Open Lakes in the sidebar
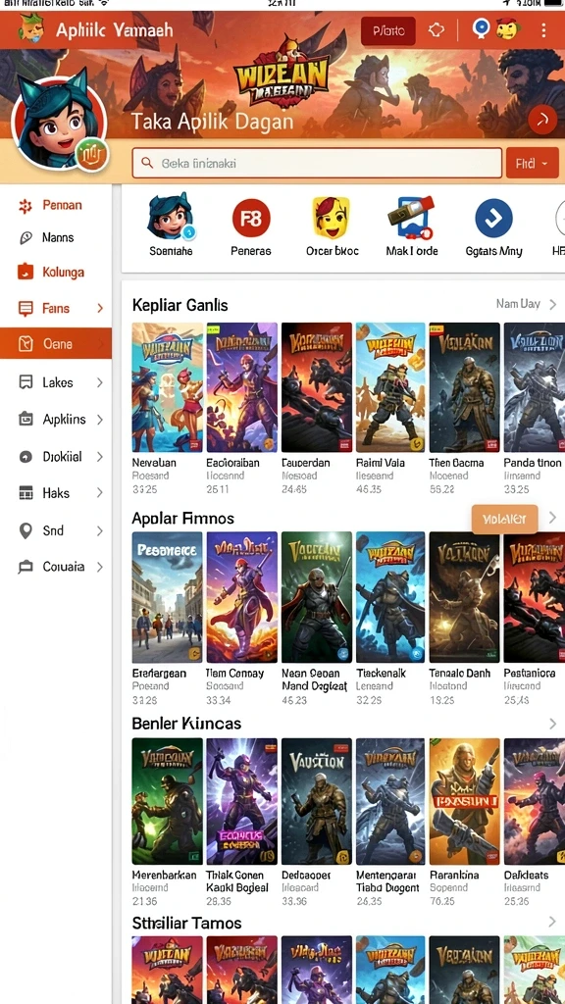 coord(56,382)
